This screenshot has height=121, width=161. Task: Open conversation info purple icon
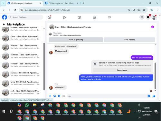click(153, 27)
